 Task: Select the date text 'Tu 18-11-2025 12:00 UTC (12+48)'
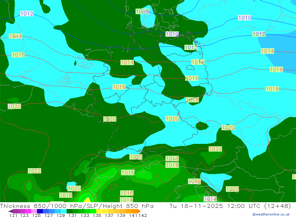click(x=230, y=206)
